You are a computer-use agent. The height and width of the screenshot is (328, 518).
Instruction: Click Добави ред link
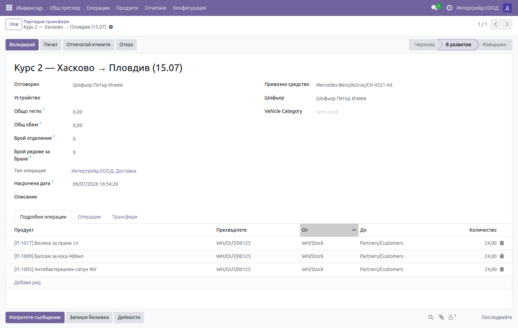point(27,282)
